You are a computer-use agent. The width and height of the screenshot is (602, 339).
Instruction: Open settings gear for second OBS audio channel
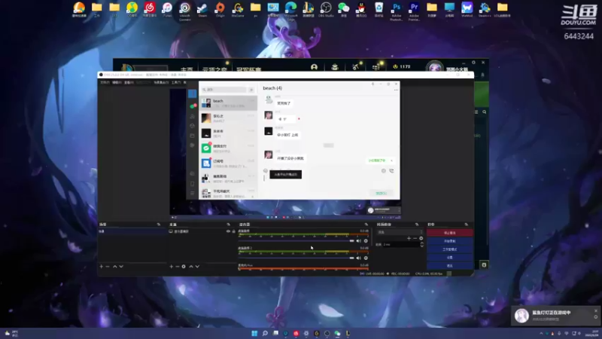tap(366, 258)
